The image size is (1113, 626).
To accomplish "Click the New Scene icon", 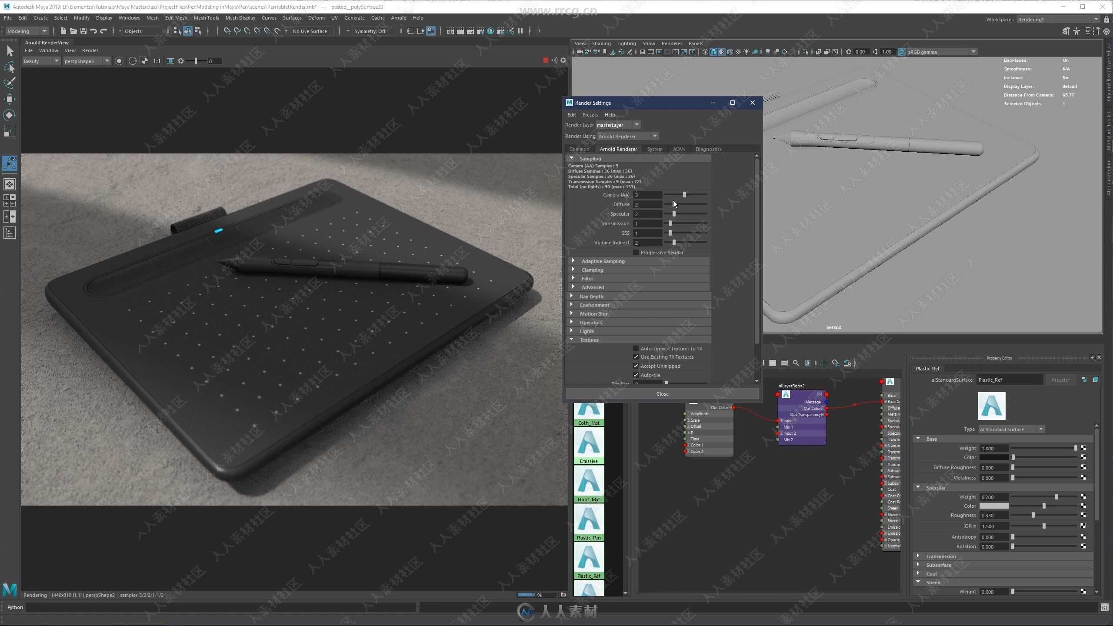I will coord(63,31).
